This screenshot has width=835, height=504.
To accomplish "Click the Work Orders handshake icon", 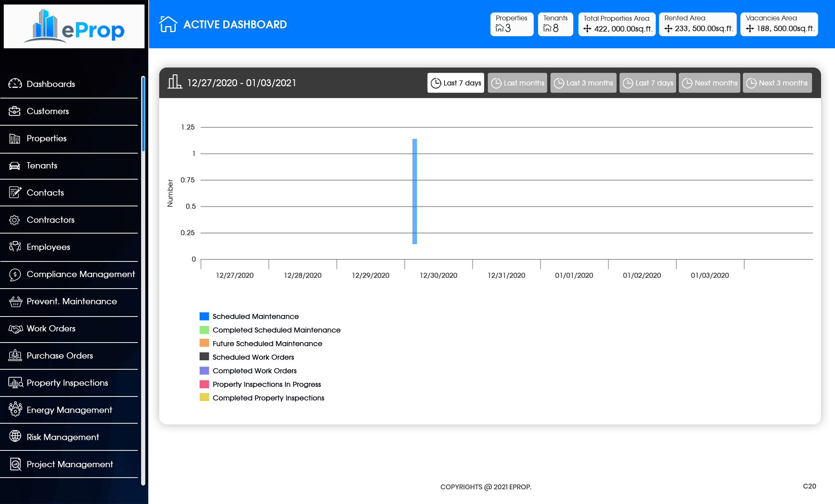I will tap(15, 329).
